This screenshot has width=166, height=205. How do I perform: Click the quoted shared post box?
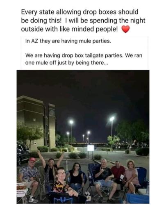click(84, 53)
